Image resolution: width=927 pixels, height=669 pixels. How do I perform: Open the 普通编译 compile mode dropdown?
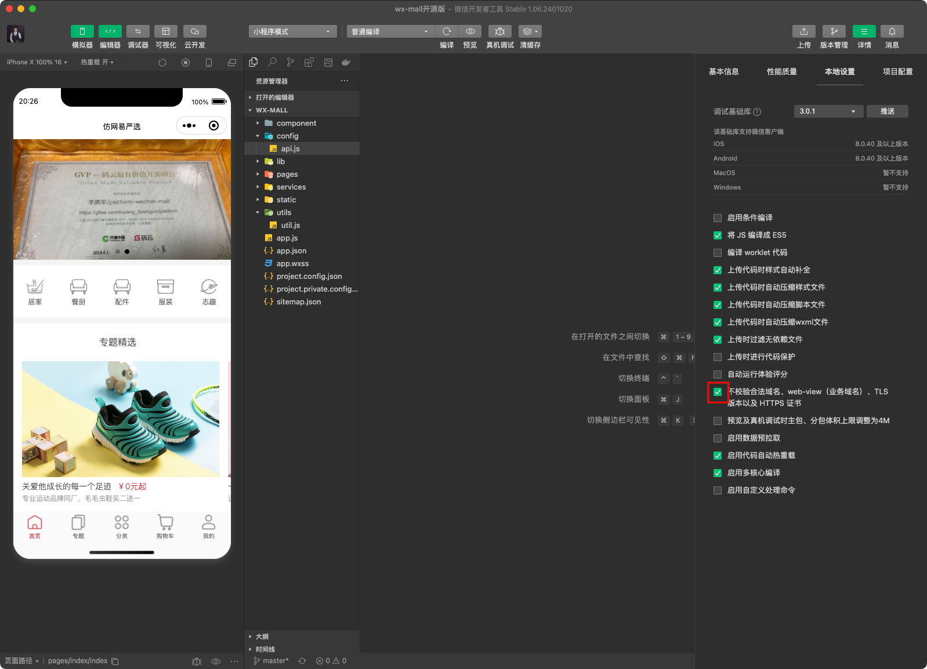click(x=390, y=31)
